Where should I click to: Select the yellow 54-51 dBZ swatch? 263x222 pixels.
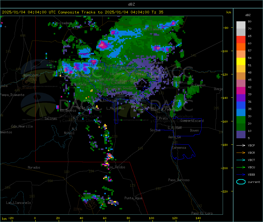241,62
